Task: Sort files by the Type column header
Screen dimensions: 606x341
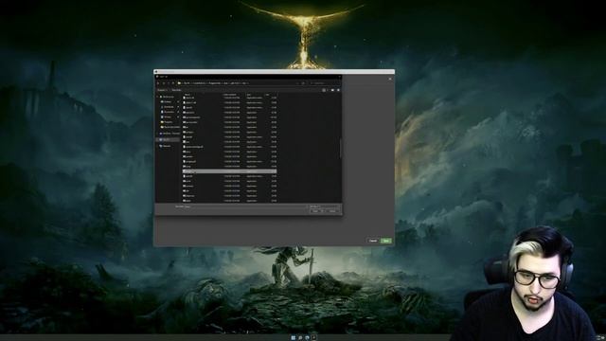Action: point(249,95)
